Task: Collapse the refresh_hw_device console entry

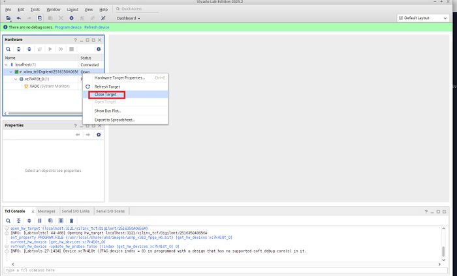Action: click(7, 246)
